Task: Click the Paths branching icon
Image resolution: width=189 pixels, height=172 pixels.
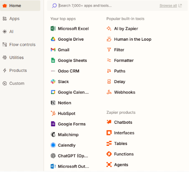Action: point(109,71)
